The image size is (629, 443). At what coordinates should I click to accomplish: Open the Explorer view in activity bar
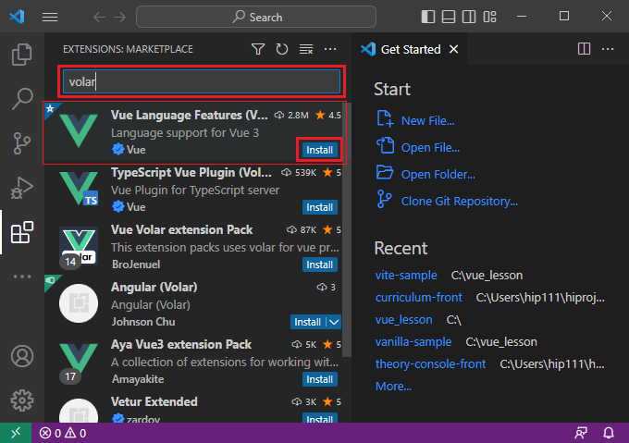[x=21, y=55]
